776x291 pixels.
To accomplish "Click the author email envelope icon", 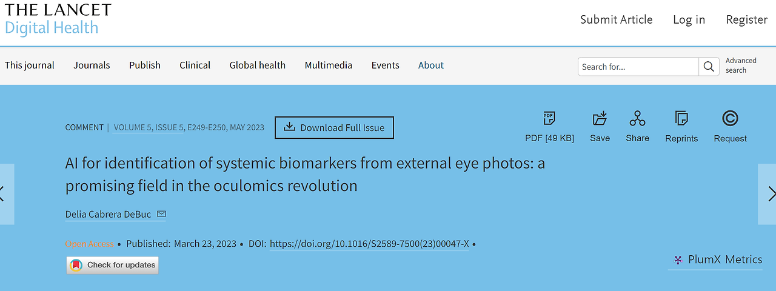I will click(161, 214).
